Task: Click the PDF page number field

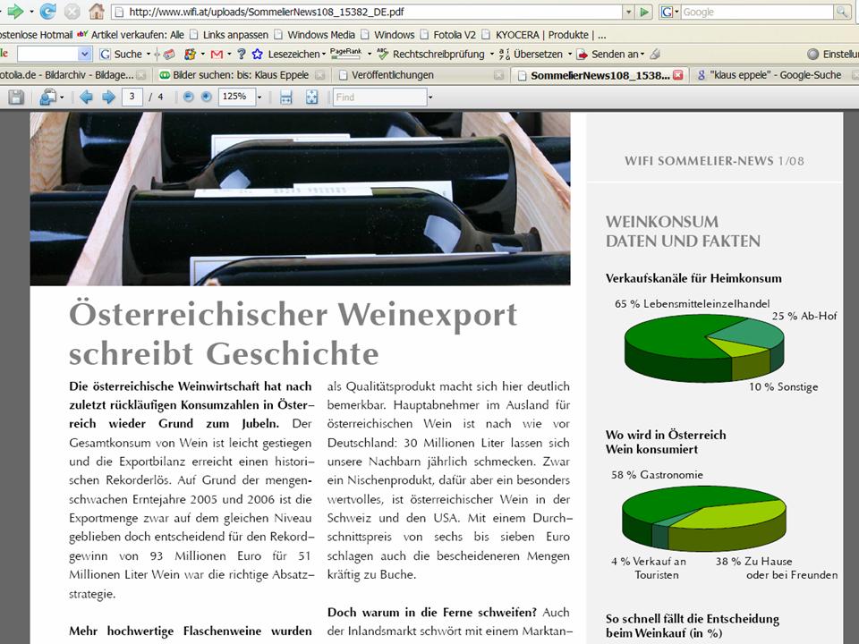Action: tap(132, 97)
